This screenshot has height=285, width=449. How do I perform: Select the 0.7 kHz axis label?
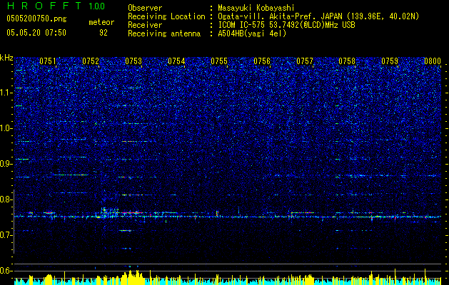click(6, 235)
